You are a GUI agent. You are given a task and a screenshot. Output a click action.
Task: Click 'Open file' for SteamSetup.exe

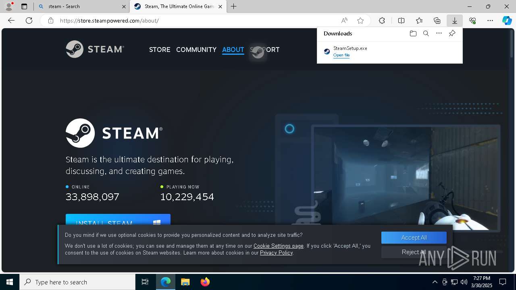click(341, 55)
